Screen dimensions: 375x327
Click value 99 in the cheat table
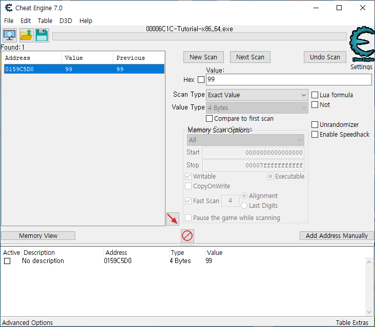coord(209,261)
